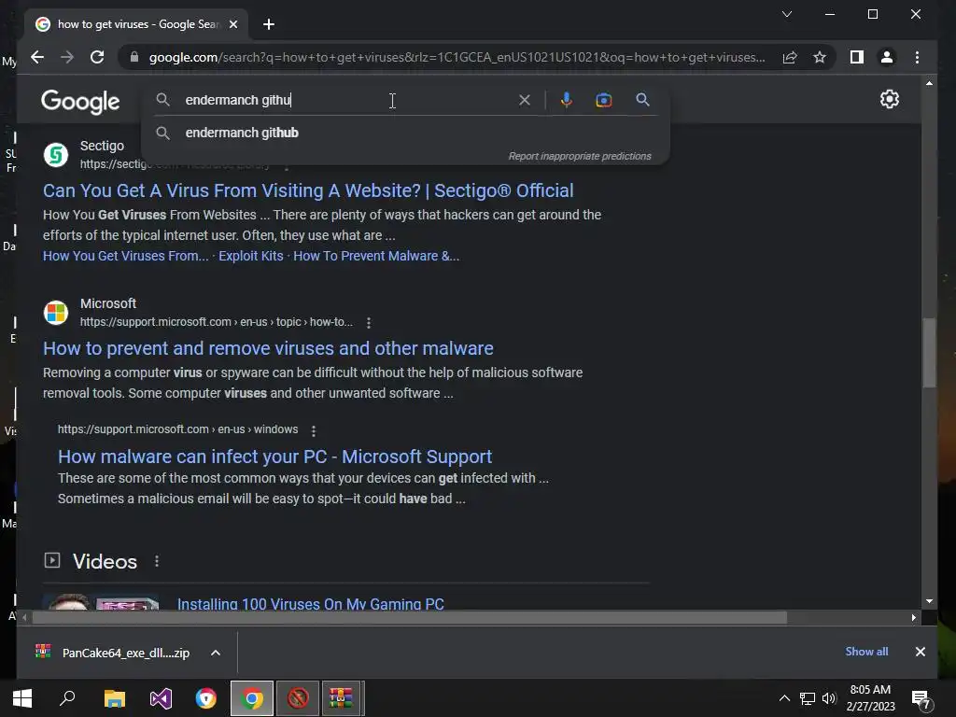Click the scroll right arrow
The width and height of the screenshot is (956, 717).
tap(913, 618)
